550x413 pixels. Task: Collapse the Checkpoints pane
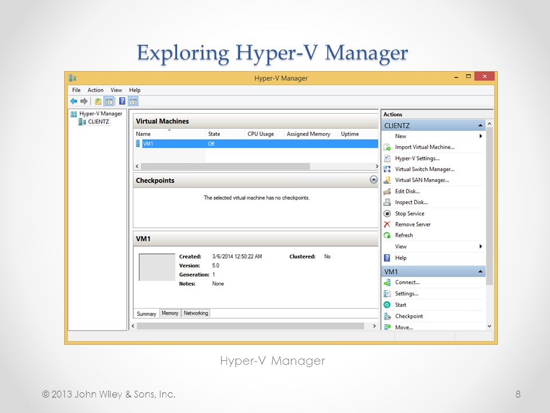pyautogui.click(x=374, y=180)
